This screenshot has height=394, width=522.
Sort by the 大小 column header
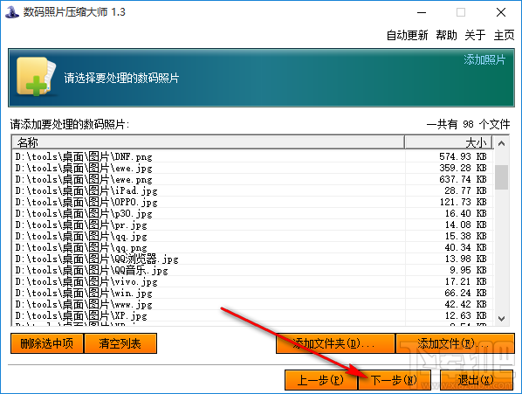click(x=449, y=142)
